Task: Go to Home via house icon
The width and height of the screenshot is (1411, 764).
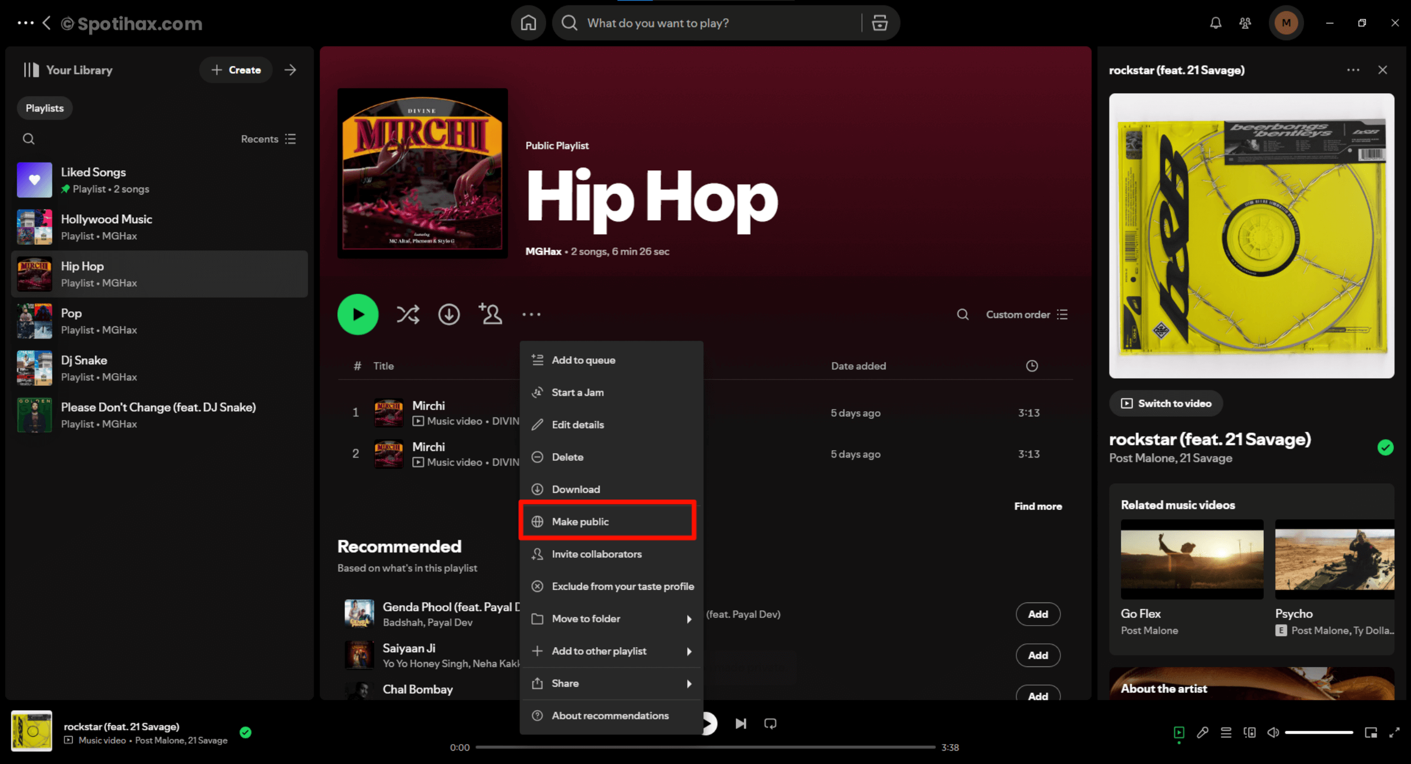Action: pyautogui.click(x=528, y=23)
